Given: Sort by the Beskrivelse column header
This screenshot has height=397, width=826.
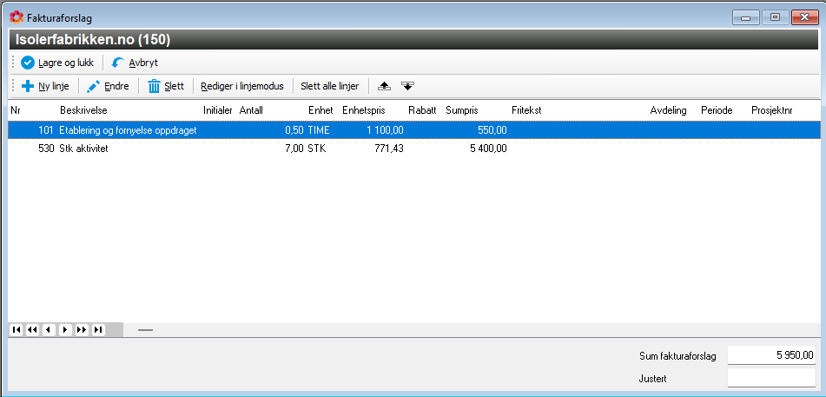Looking at the screenshot, I should click(83, 110).
